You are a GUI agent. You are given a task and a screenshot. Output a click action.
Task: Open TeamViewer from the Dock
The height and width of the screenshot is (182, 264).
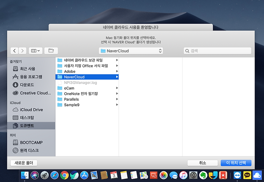click(237, 175)
